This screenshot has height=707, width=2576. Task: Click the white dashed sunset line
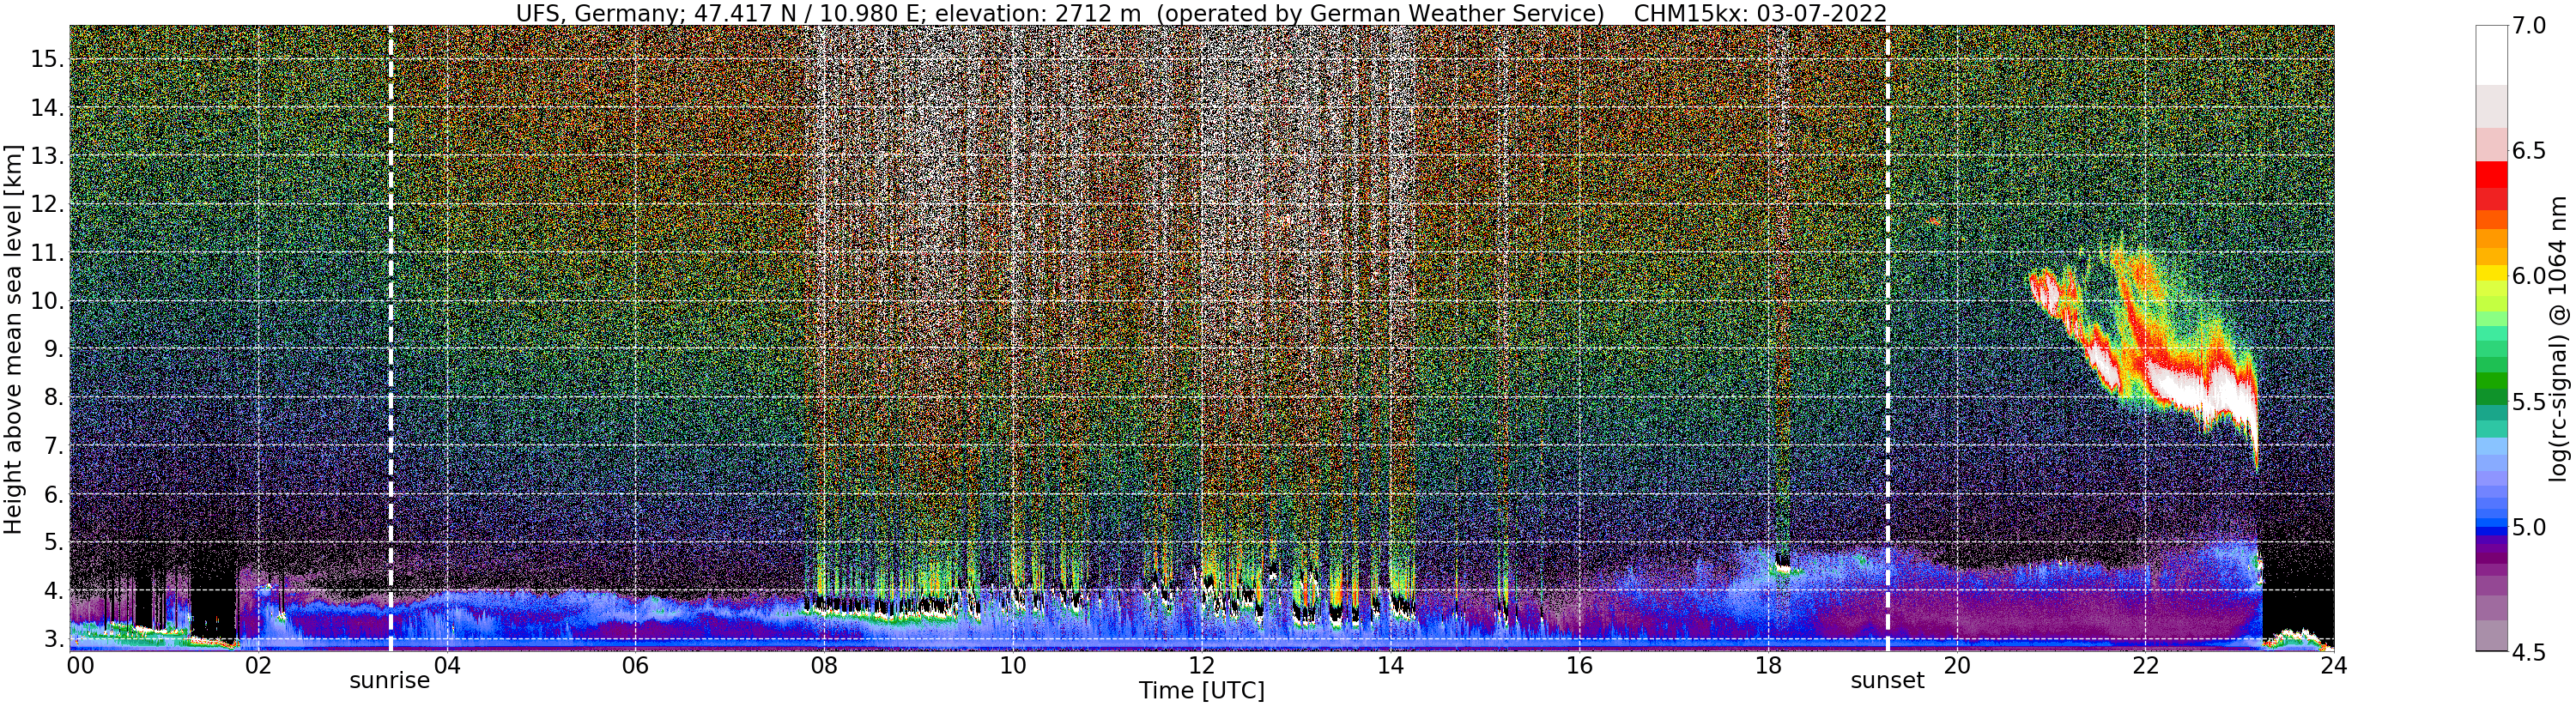[x=1887, y=338]
